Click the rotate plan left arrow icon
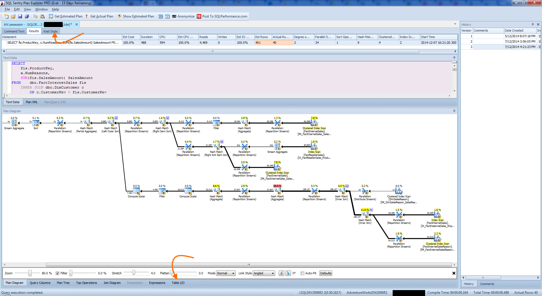Screen dimensions: 542x296 point(281,273)
